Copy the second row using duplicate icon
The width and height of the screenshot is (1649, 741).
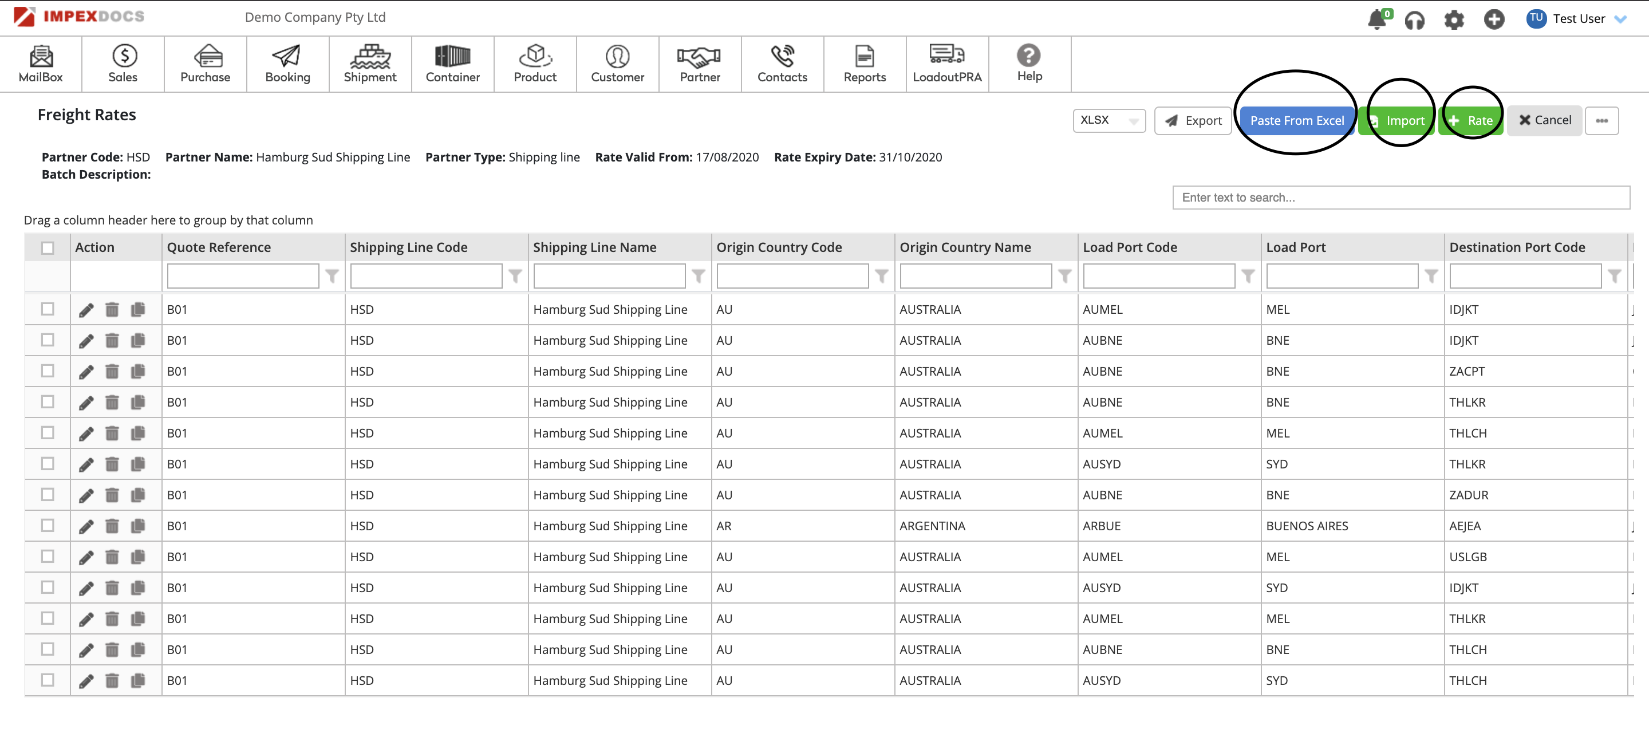click(x=137, y=341)
